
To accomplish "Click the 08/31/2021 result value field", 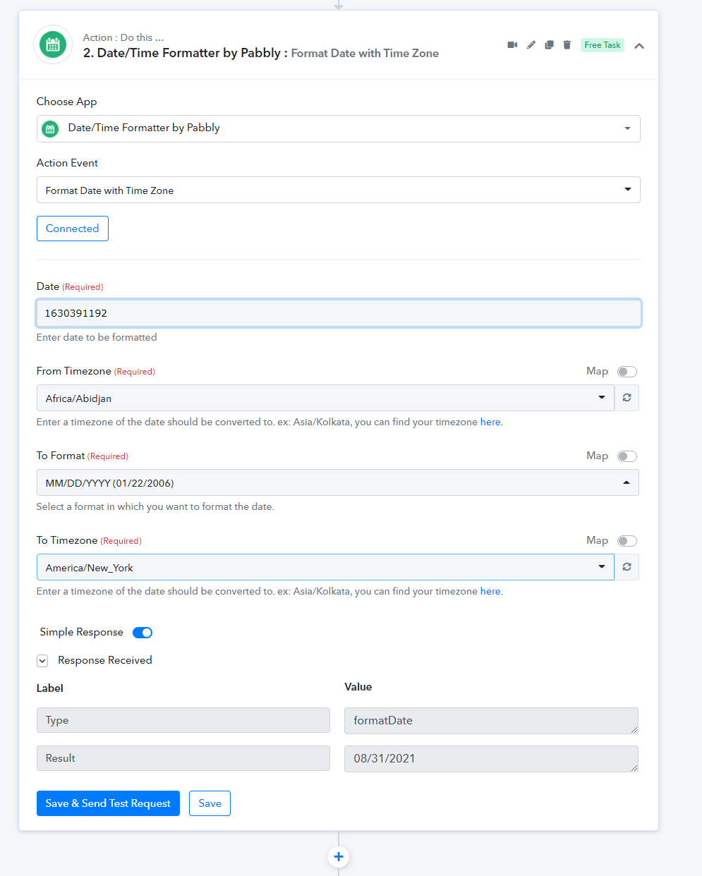I will (x=491, y=759).
